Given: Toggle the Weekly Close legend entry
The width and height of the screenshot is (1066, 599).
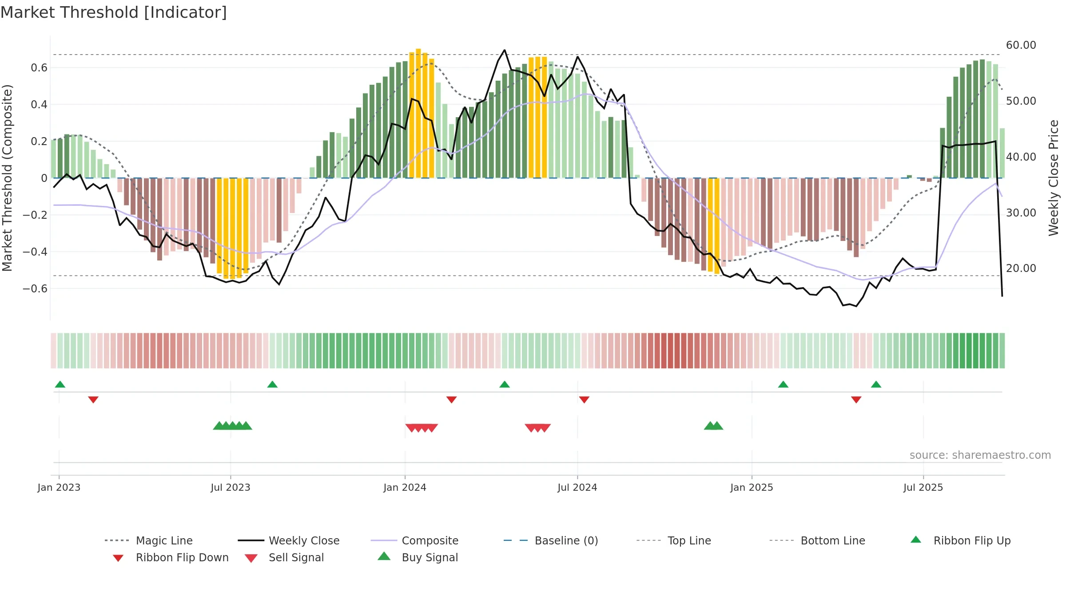Looking at the screenshot, I should (x=289, y=540).
